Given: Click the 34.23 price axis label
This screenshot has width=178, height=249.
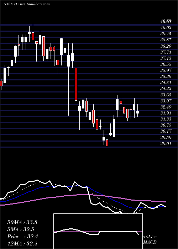Looking at the screenshot, I should coord(166,89).
